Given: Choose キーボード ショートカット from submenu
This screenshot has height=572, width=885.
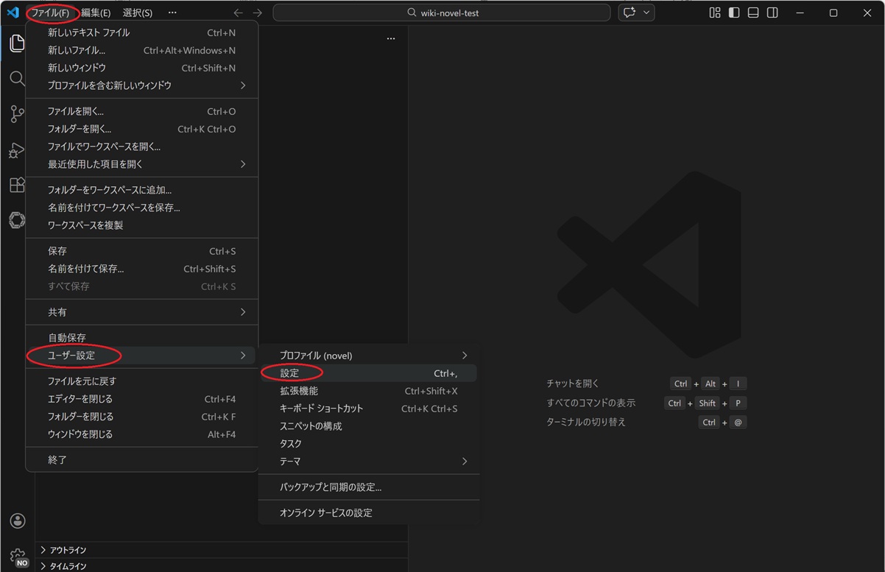Looking at the screenshot, I should pyautogui.click(x=321, y=409).
